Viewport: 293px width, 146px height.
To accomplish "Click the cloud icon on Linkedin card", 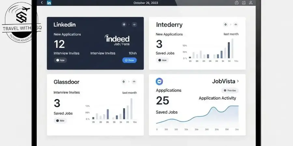I will coord(134,24).
